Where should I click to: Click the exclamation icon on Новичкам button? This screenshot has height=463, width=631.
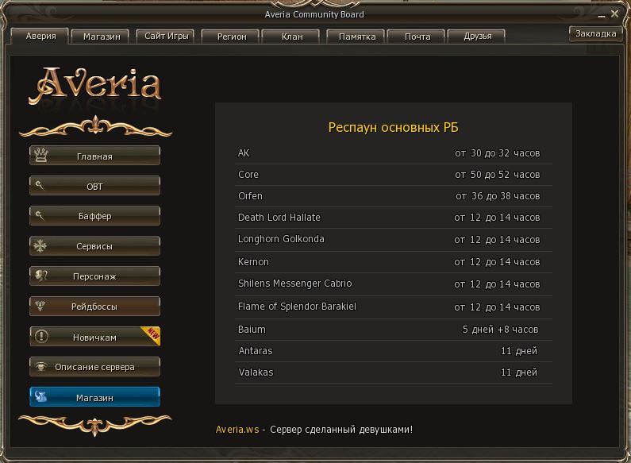coord(40,337)
